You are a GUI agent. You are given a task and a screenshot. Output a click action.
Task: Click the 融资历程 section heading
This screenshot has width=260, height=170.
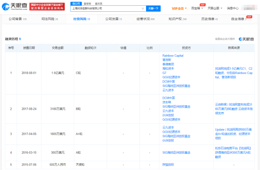[13, 39]
